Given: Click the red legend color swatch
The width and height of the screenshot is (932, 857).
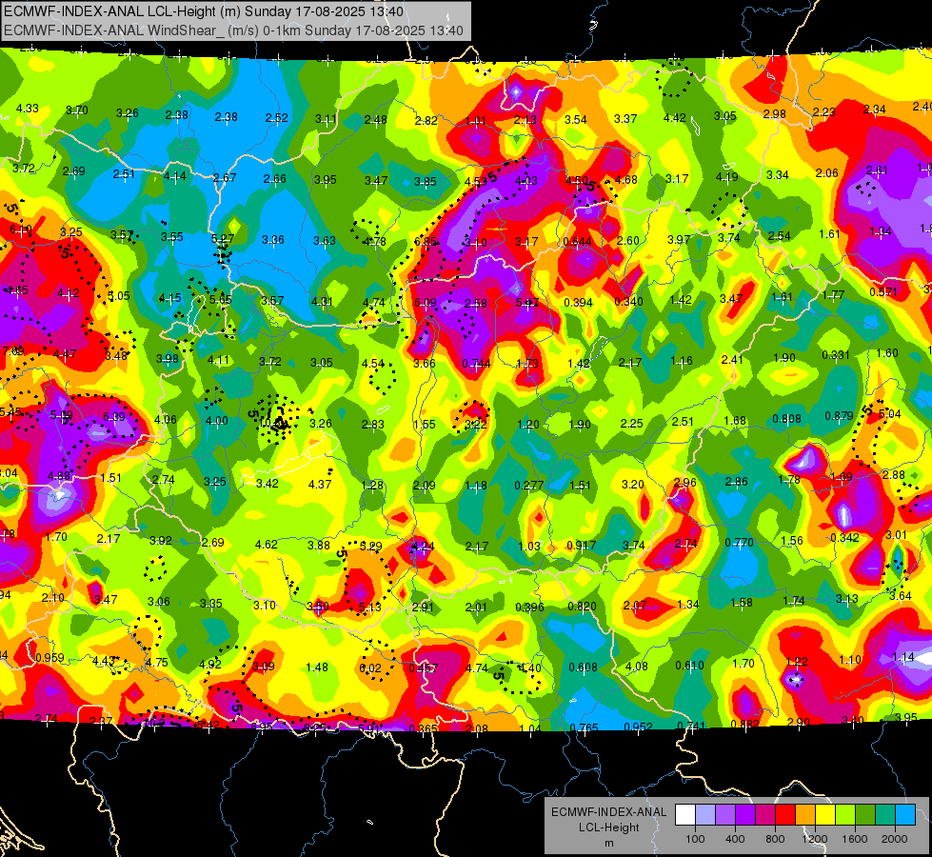Looking at the screenshot, I should click(x=785, y=815).
